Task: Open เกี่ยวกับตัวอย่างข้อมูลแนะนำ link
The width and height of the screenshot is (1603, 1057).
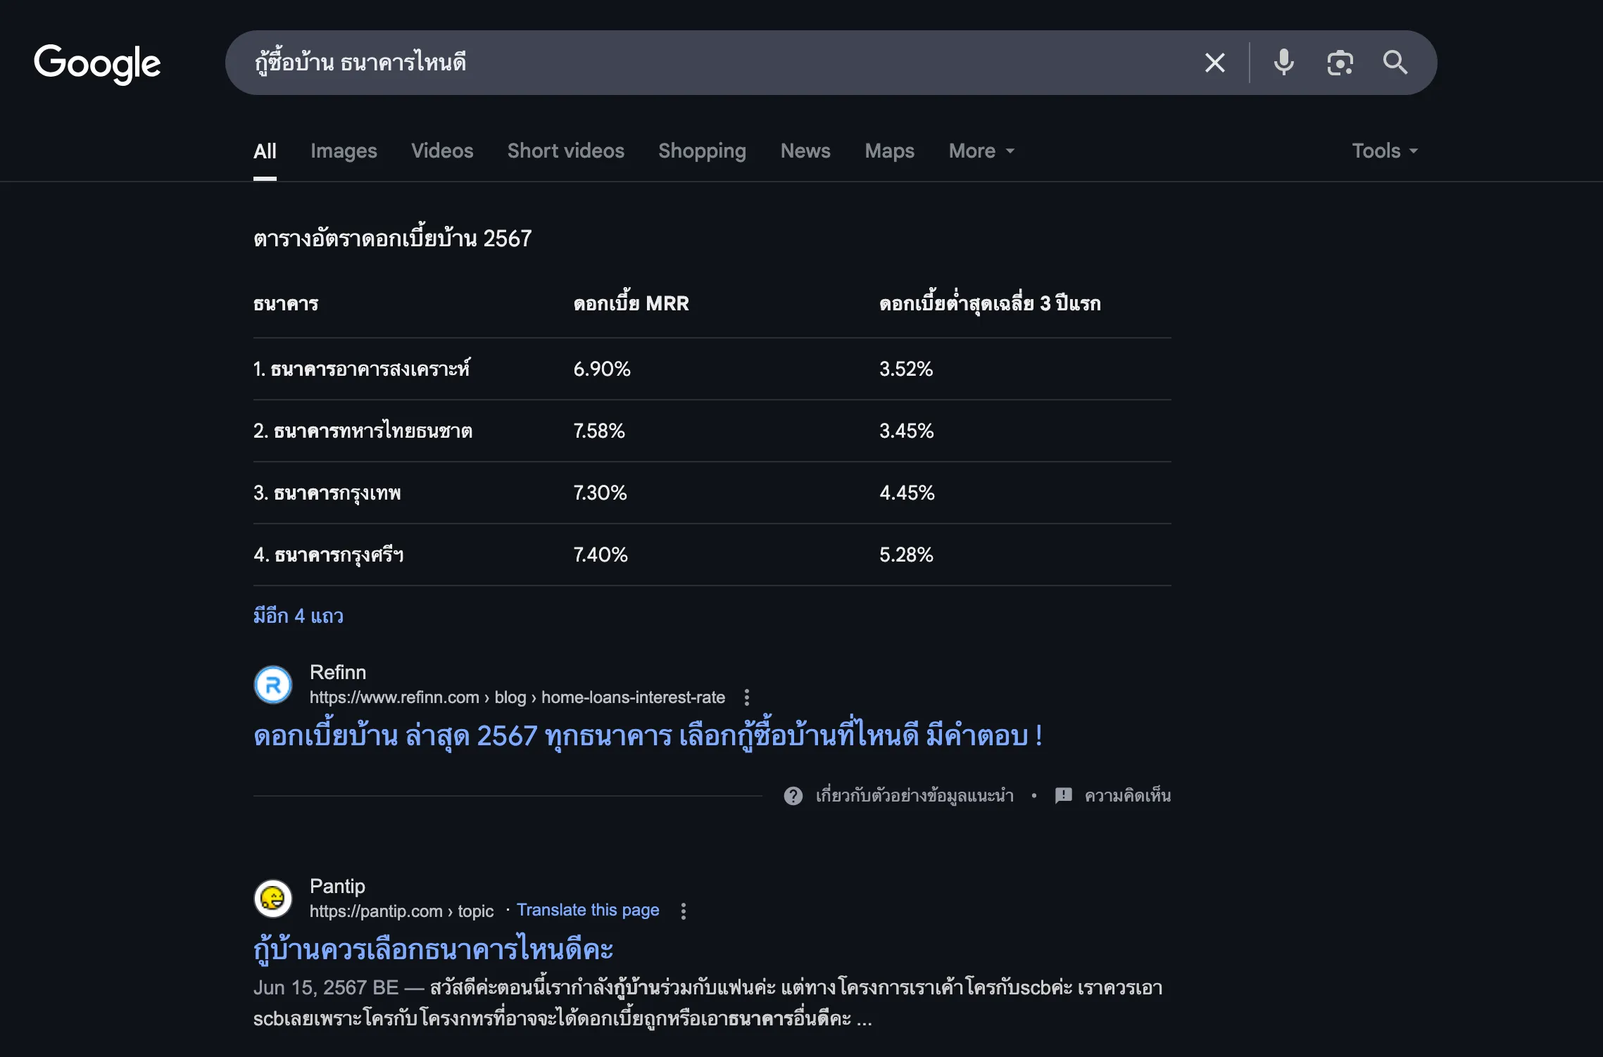Action: tap(914, 796)
